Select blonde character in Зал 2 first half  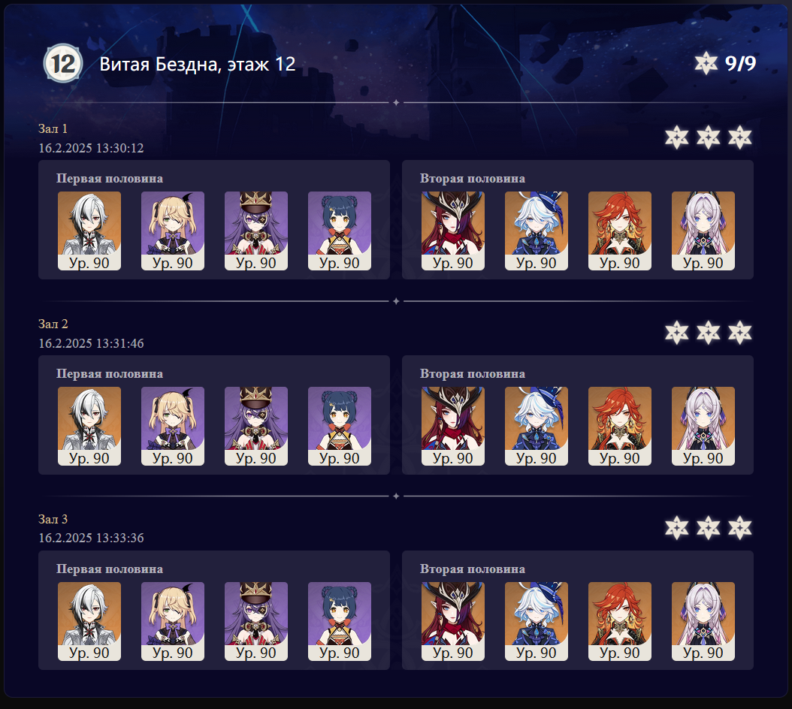pos(173,426)
